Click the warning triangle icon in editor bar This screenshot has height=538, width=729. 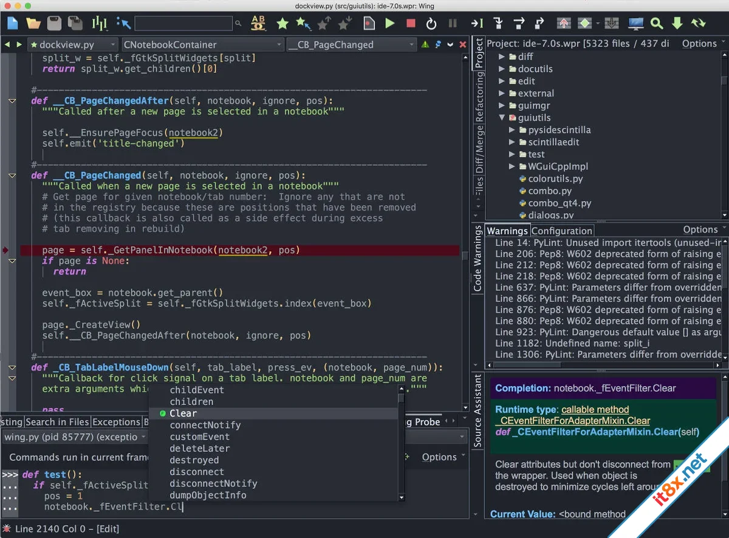[x=425, y=44]
